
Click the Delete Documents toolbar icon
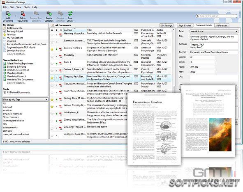tap(23, 14)
